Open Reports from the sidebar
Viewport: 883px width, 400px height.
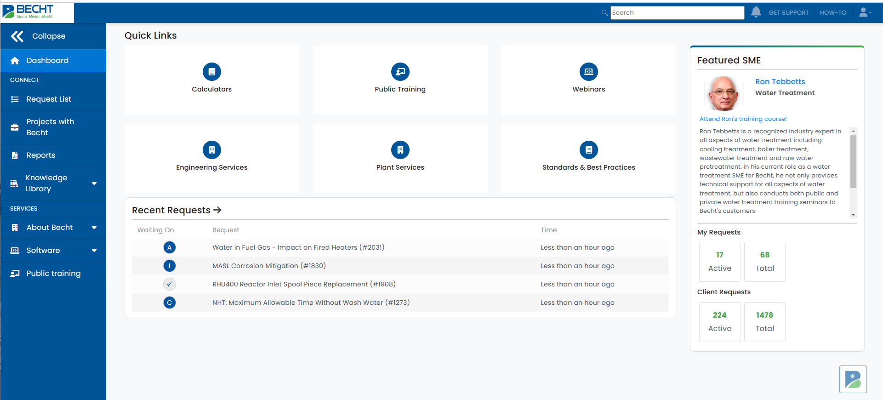41,155
